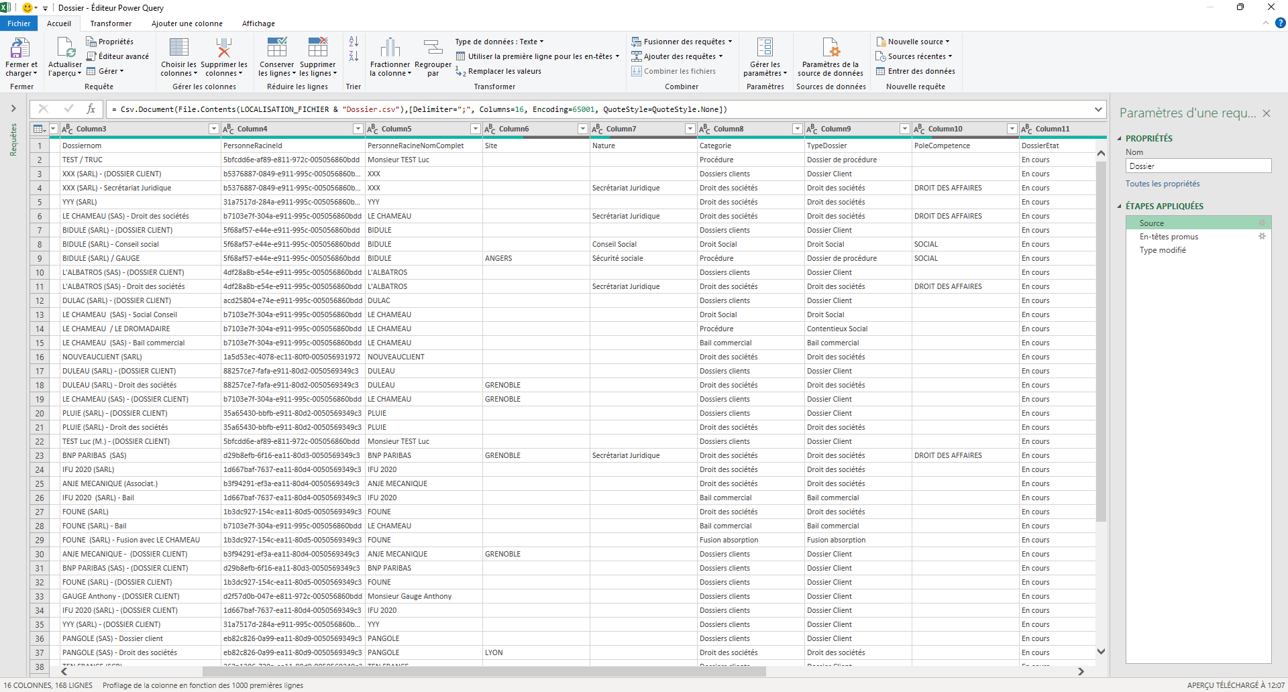Click the table menu icon at grid corner

[x=40, y=129]
